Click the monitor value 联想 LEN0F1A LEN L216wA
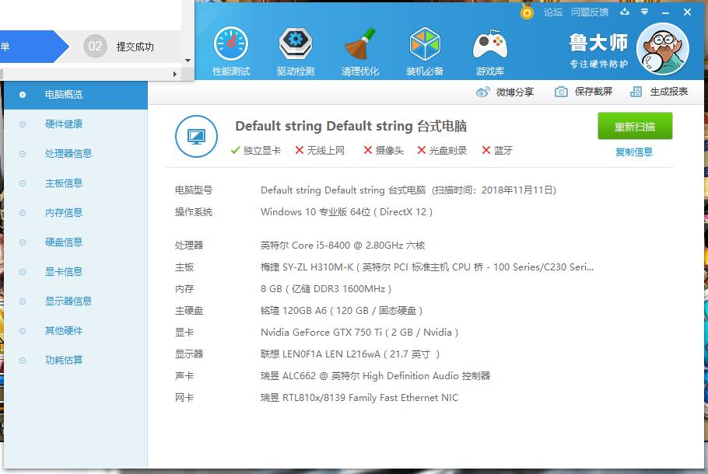The height and width of the screenshot is (474, 708). point(350,354)
